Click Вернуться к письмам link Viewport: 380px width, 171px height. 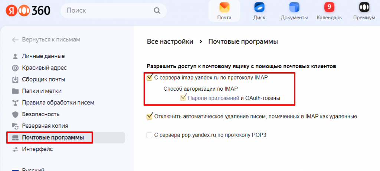[51, 40]
